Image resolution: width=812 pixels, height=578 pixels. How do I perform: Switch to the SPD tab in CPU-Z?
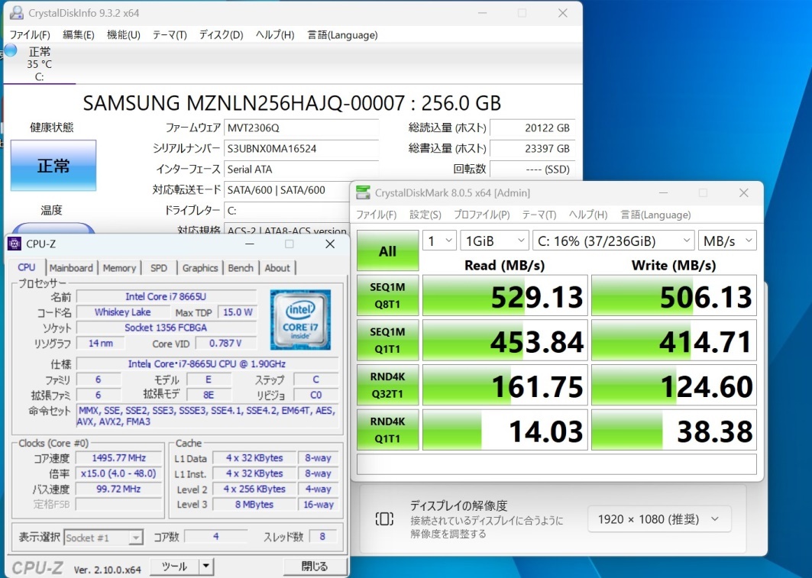158,268
